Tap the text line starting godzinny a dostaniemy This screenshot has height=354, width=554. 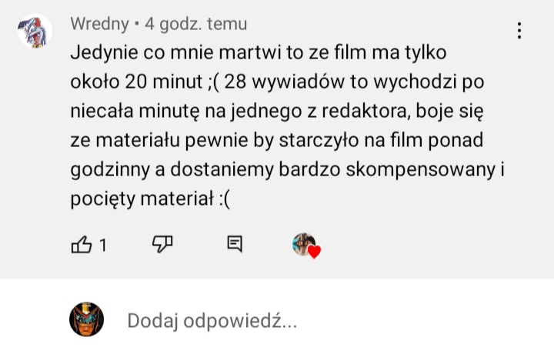pyautogui.click(x=287, y=170)
